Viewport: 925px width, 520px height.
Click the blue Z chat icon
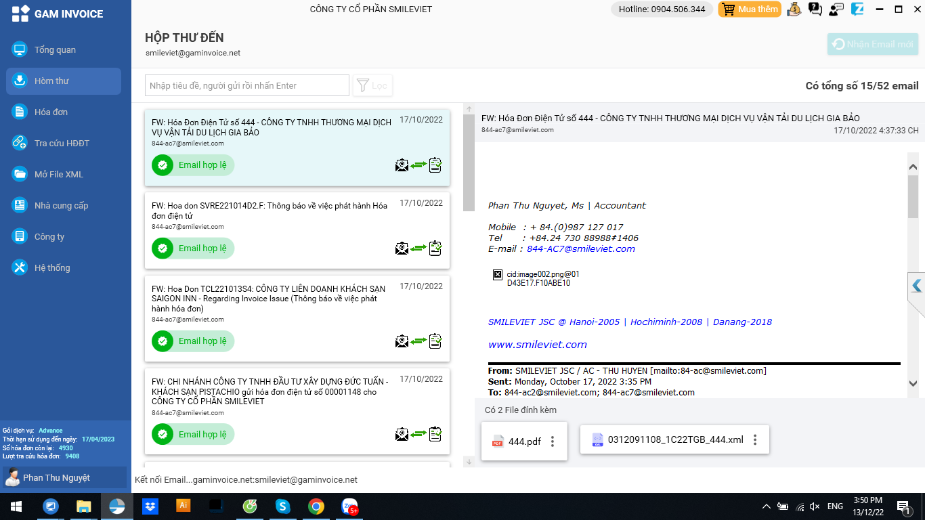858,9
